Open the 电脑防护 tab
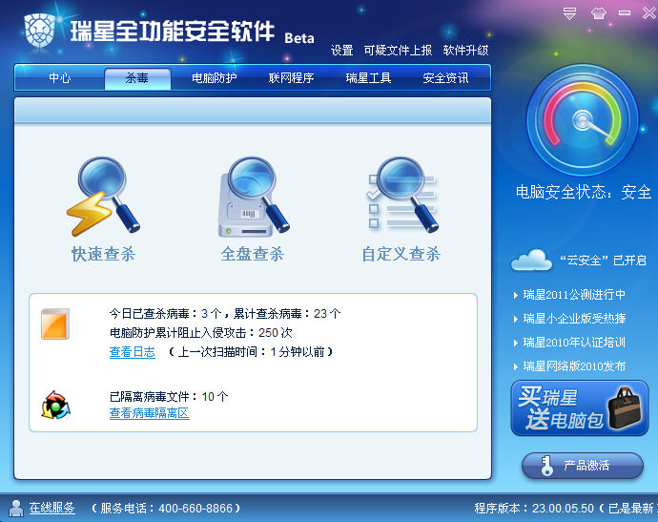The height and width of the screenshot is (522, 658). [x=214, y=78]
